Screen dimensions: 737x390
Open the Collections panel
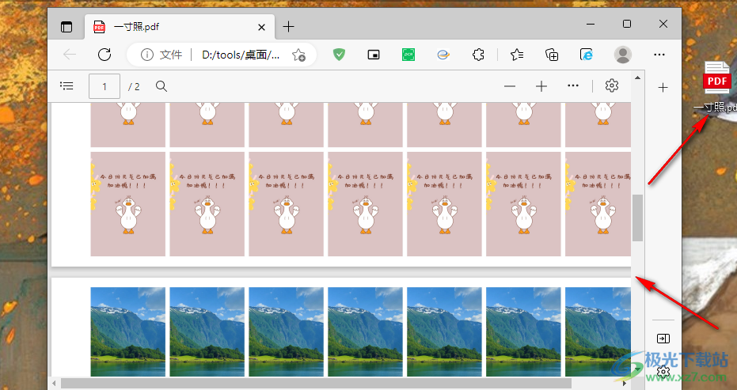coord(552,55)
